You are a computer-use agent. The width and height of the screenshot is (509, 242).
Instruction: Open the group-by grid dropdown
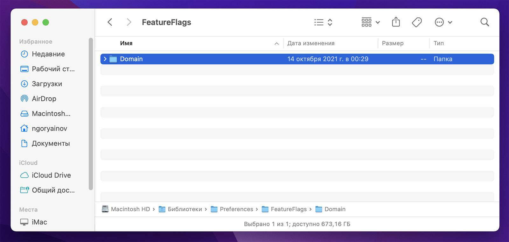coord(370,22)
